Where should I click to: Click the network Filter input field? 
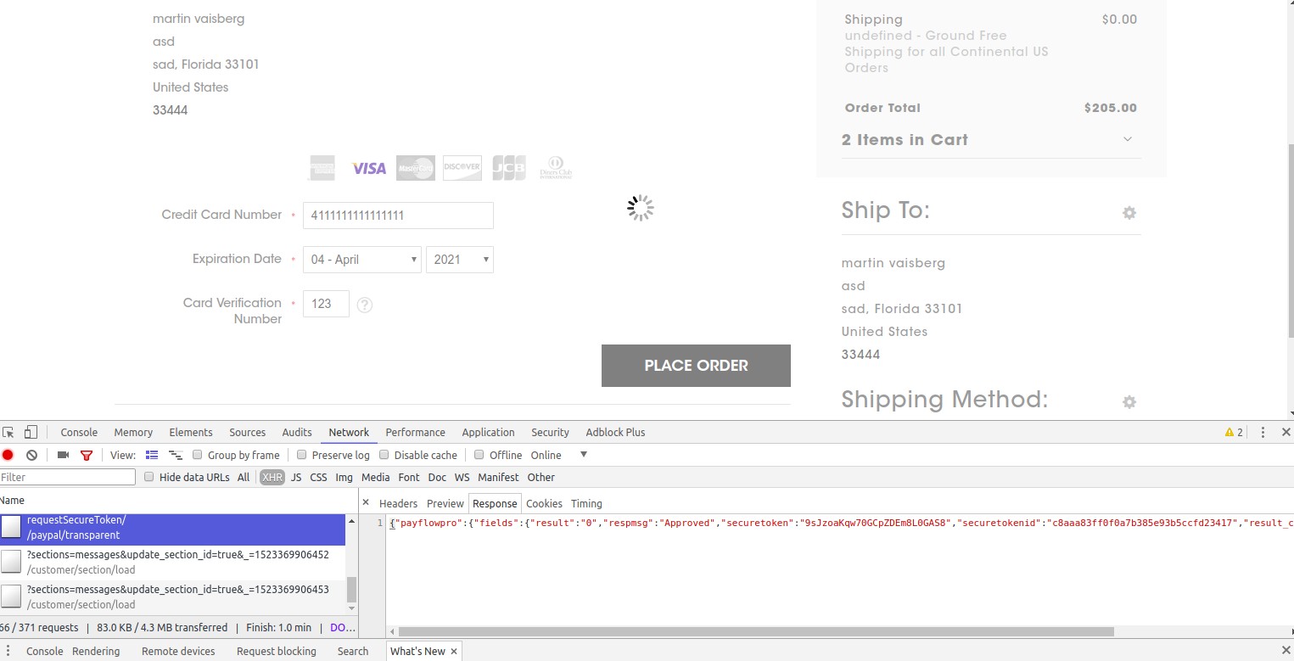68,477
